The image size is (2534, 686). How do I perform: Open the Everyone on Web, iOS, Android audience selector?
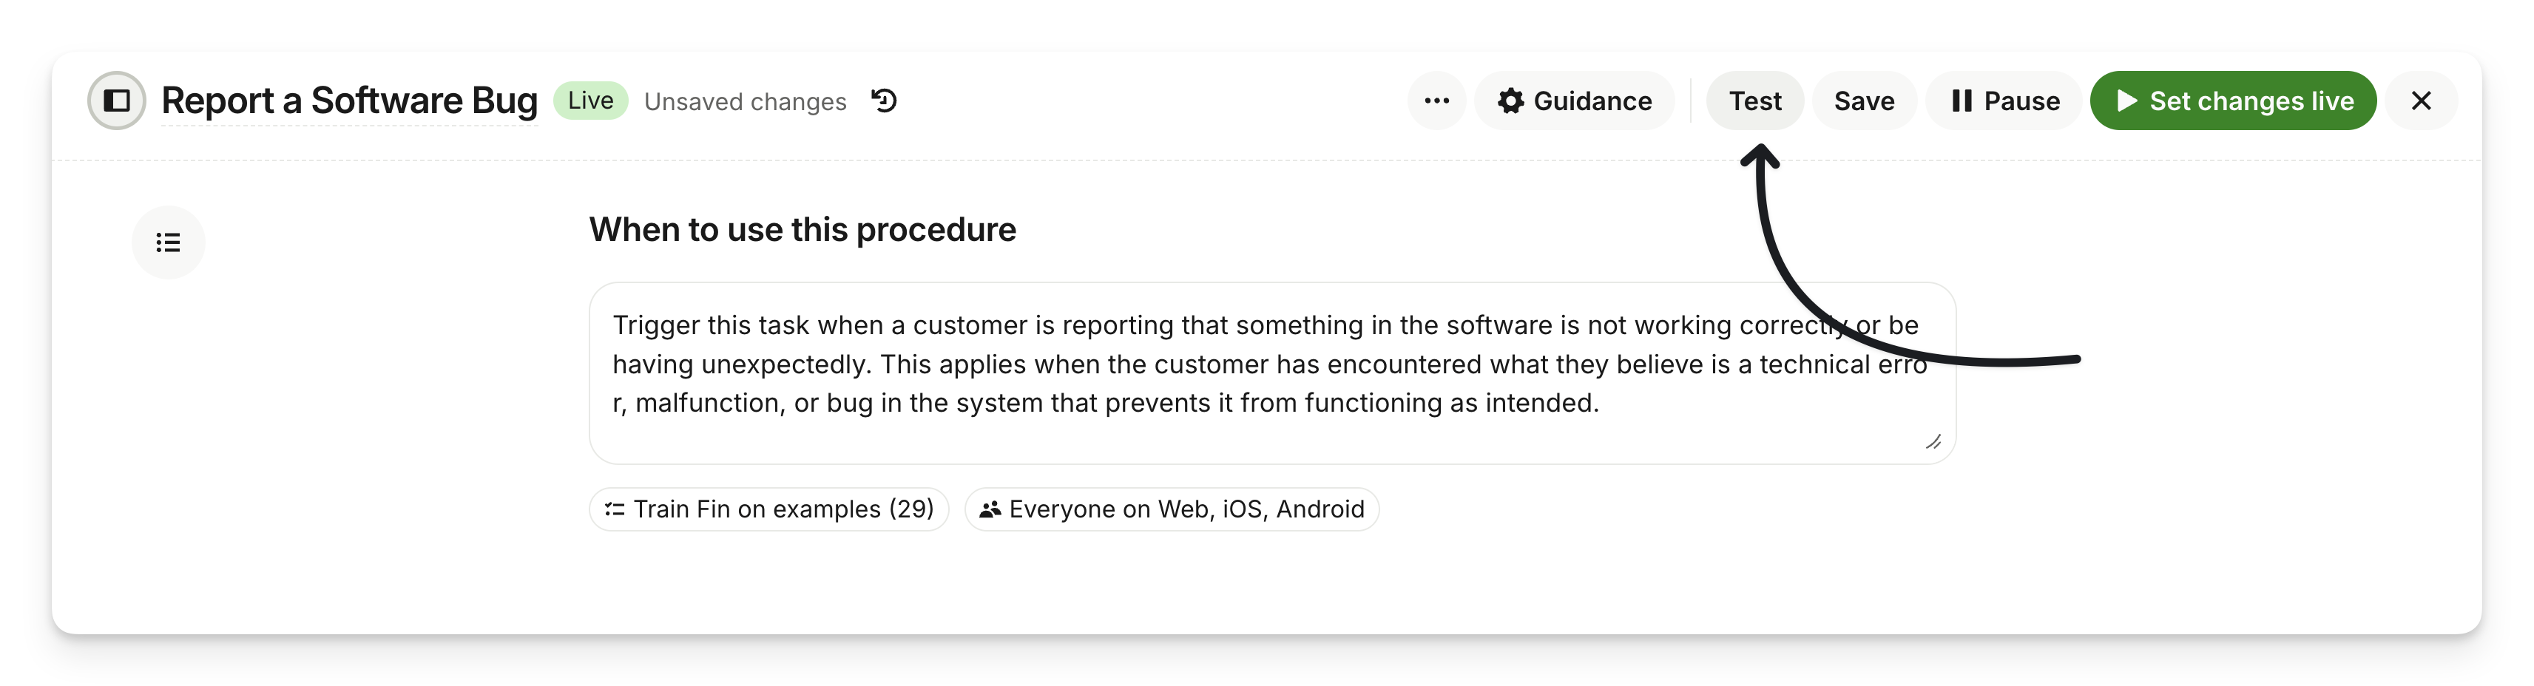point(1172,509)
